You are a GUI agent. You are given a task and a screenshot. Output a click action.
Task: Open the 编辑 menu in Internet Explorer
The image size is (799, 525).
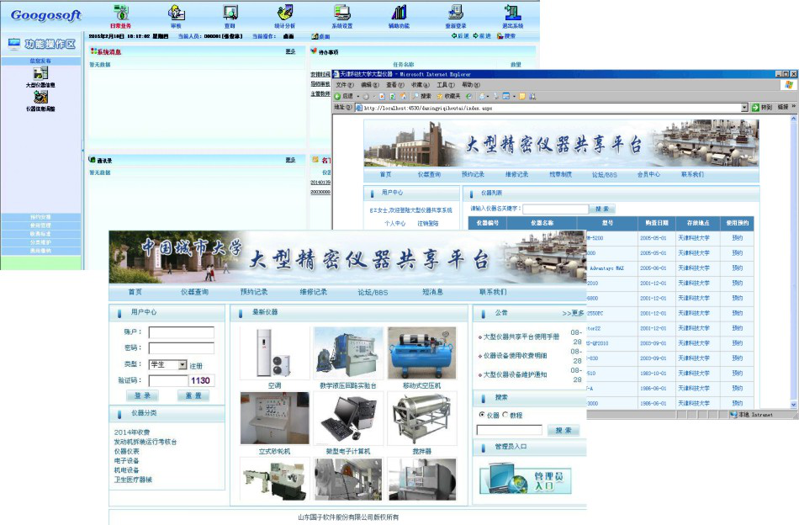pyautogui.click(x=370, y=85)
